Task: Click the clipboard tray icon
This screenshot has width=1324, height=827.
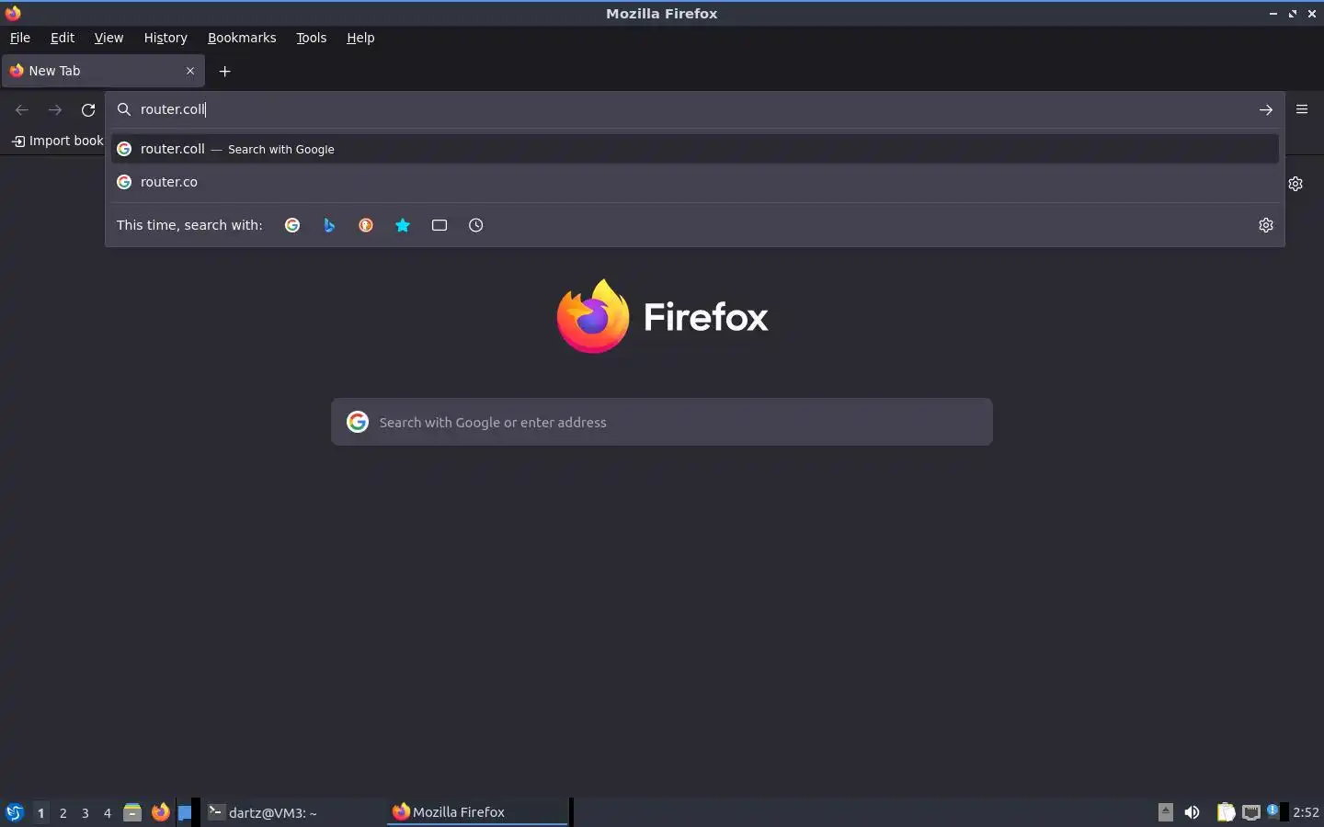Action: pyautogui.click(x=1226, y=812)
